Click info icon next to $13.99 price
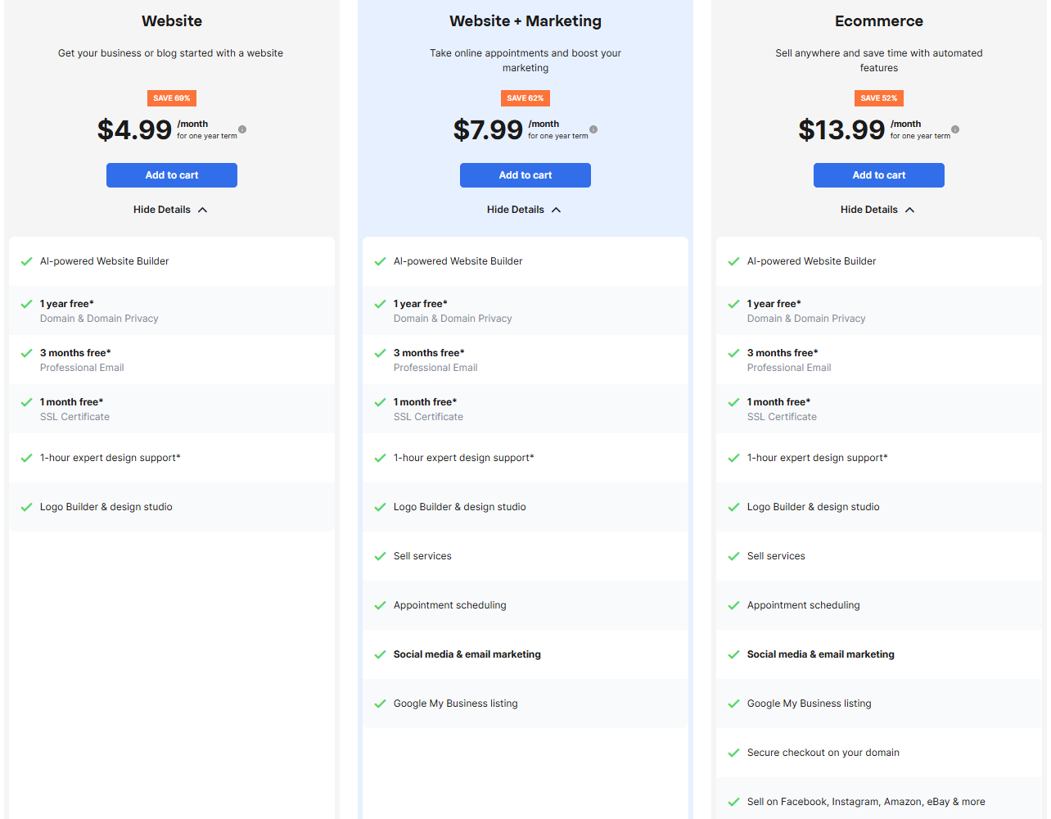 [x=955, y=129]
